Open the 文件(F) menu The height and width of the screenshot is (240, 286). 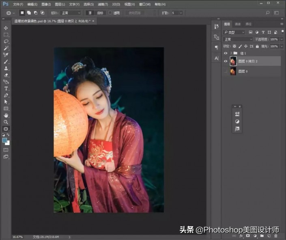tap(18, 4)
